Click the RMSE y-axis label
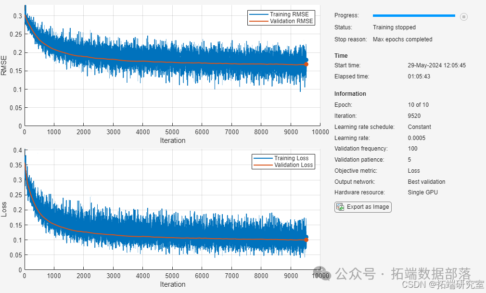Viewport: 486px width, 293px height. [x=4, y=65]
